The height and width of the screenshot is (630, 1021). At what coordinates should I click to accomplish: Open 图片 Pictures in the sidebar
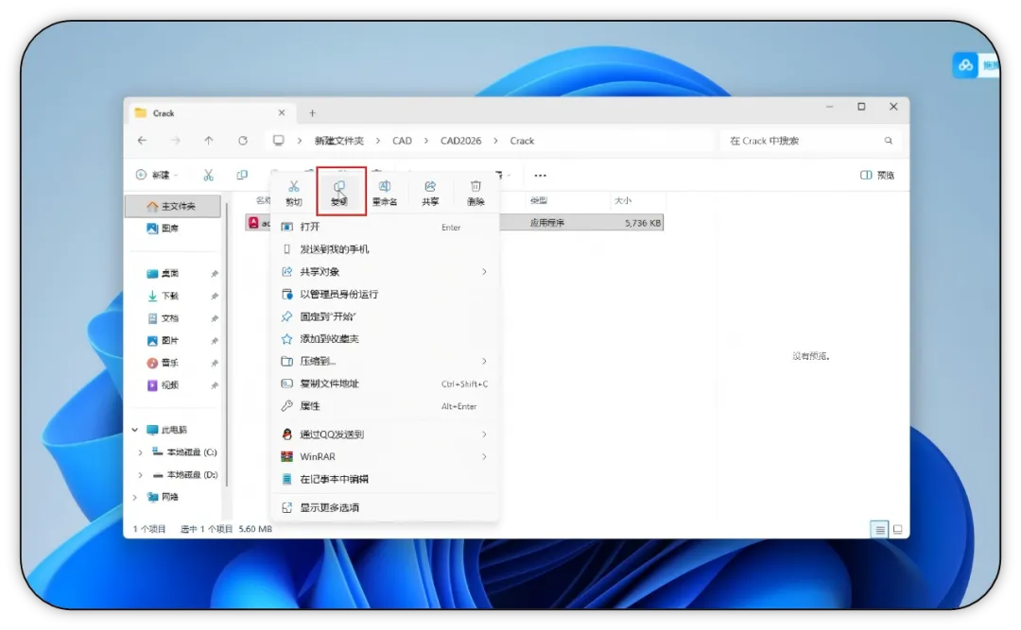(x=164, y=340)
